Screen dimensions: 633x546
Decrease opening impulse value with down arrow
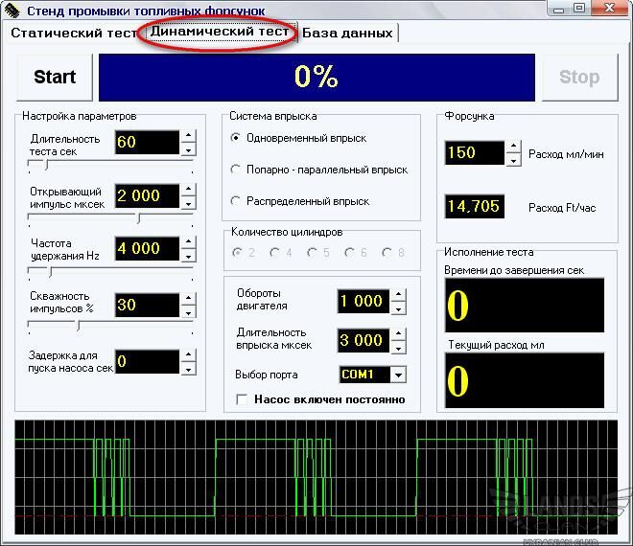coord(188,203)
